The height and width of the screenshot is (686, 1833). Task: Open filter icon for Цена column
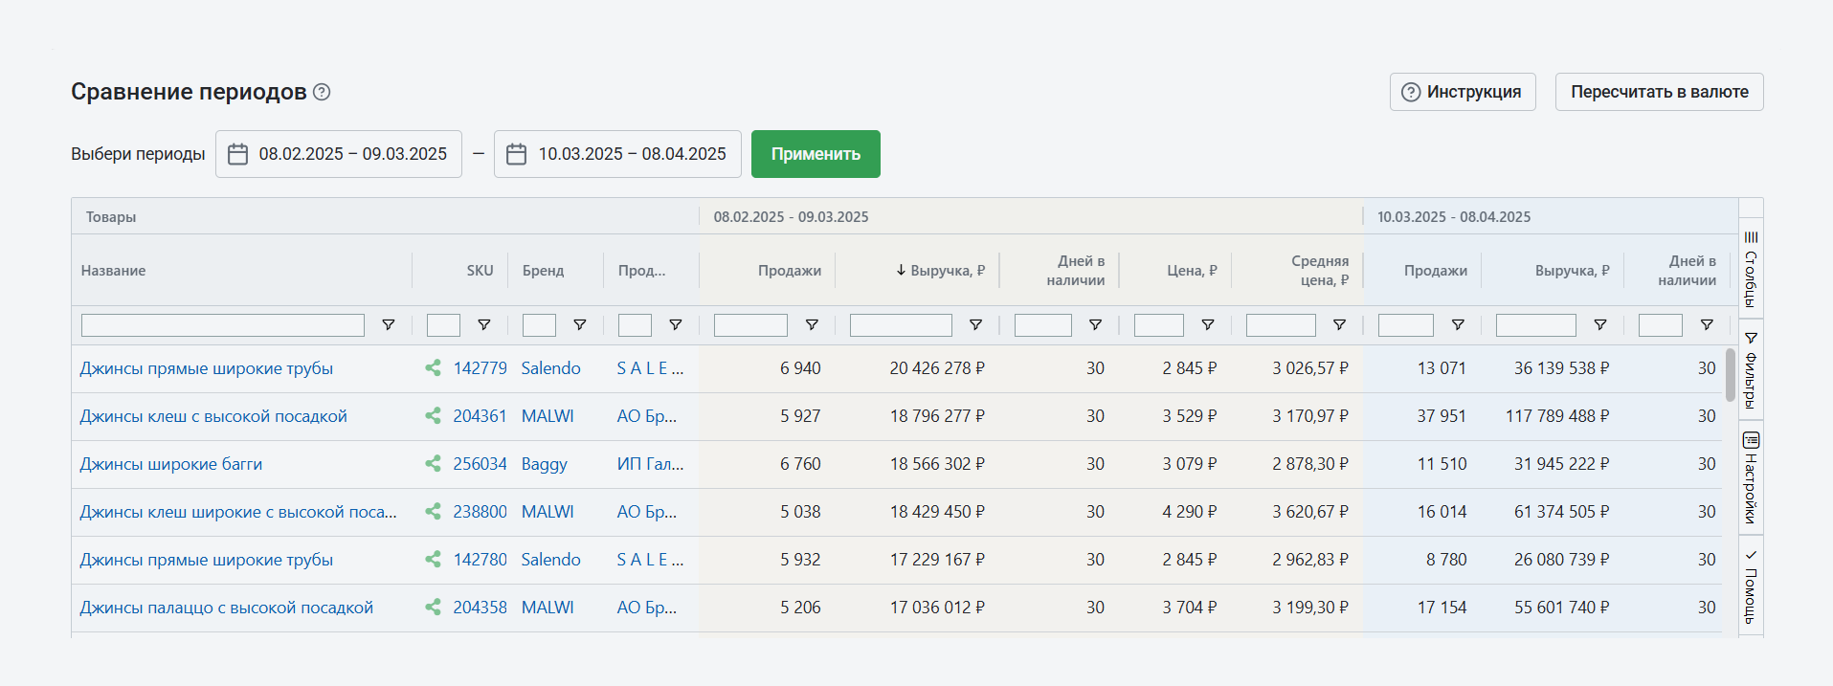pyautogui.click(x=1208, y=325)
